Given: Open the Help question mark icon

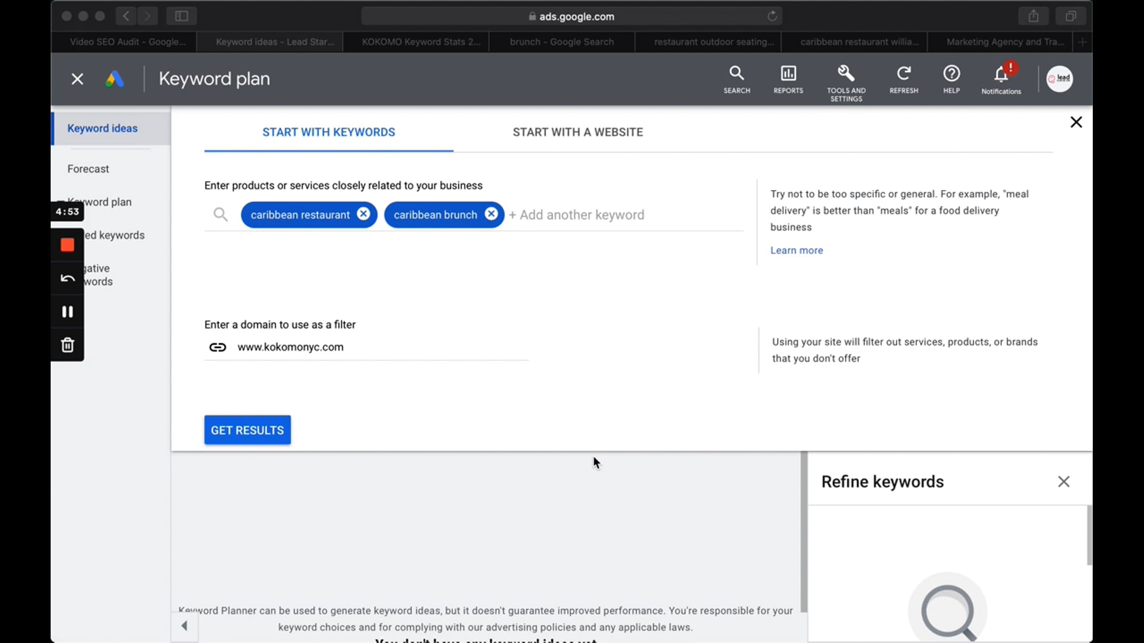Looking at the screenshot, I should click(952, 79).
